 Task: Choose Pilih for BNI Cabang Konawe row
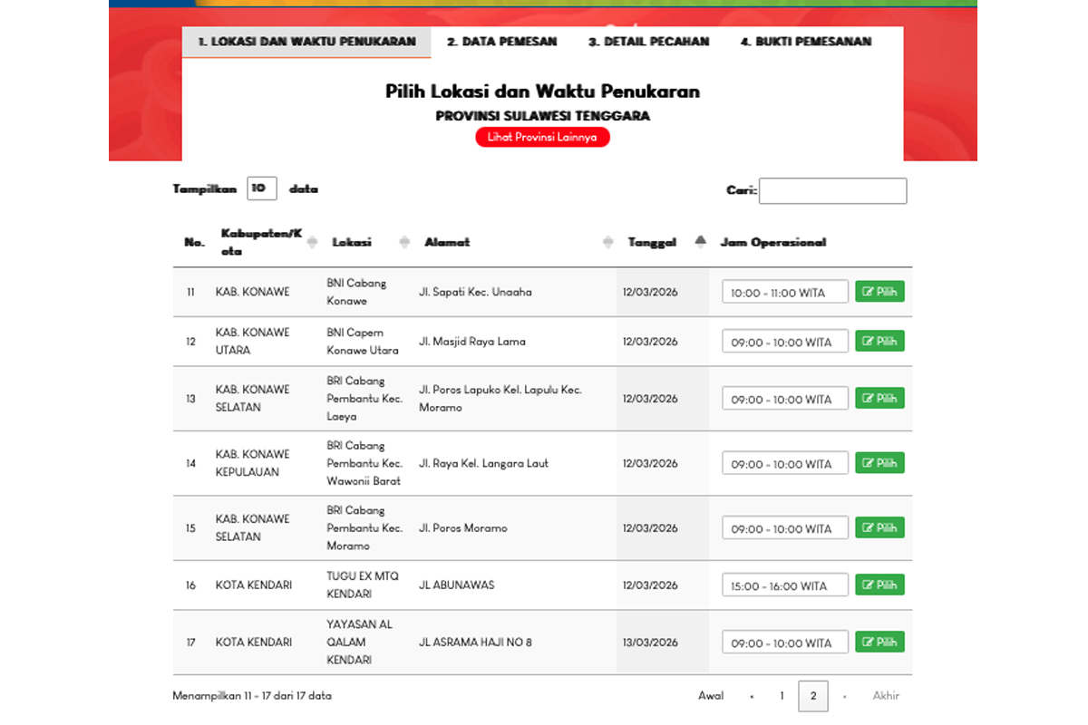(879, 292)
